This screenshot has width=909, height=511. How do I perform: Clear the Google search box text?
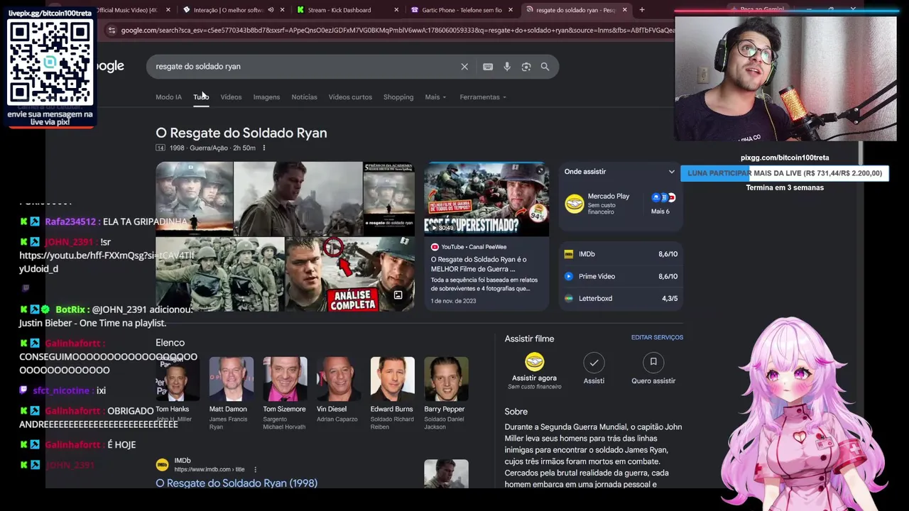[464, 67]
